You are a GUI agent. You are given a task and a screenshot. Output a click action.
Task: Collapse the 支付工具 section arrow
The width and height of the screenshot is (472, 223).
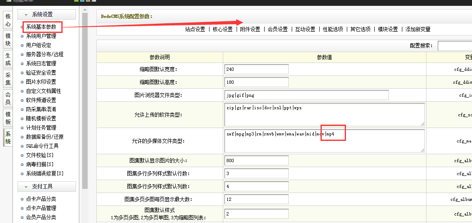click(26, 187)
